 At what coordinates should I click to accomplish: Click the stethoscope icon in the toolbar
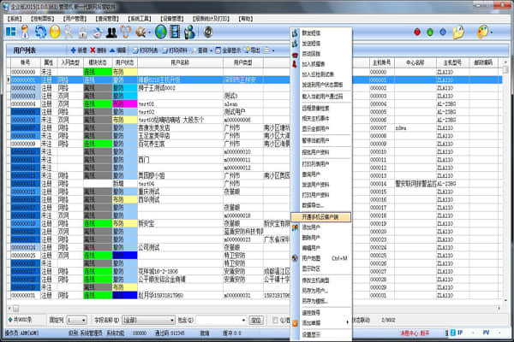126,32
